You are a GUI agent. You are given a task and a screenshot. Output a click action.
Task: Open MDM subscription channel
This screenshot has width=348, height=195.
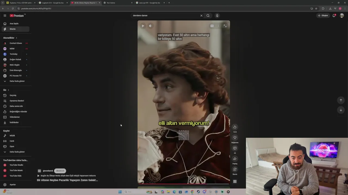tap(15, 49)
